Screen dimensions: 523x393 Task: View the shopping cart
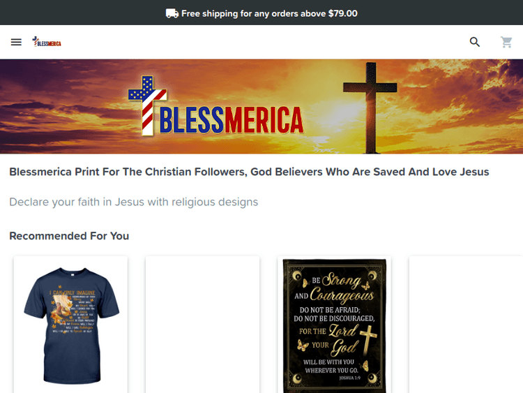[506, 42]
